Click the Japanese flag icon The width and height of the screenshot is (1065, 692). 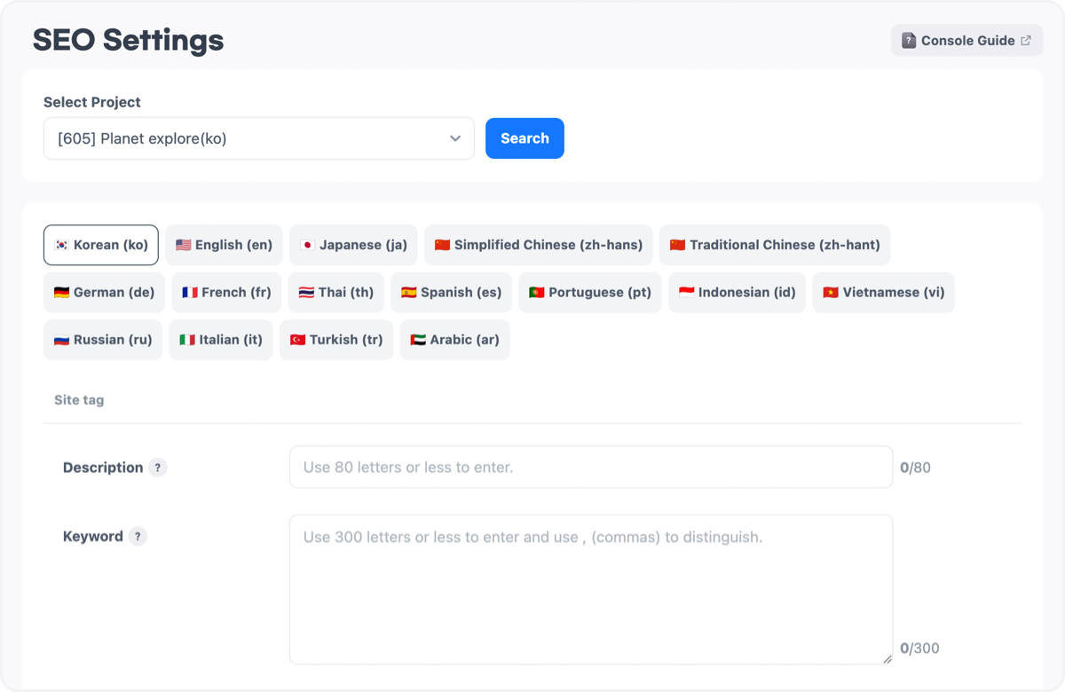tap(306, 245)
